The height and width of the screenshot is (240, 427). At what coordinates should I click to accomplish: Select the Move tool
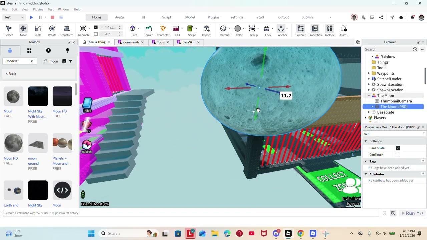pos(23,31)
